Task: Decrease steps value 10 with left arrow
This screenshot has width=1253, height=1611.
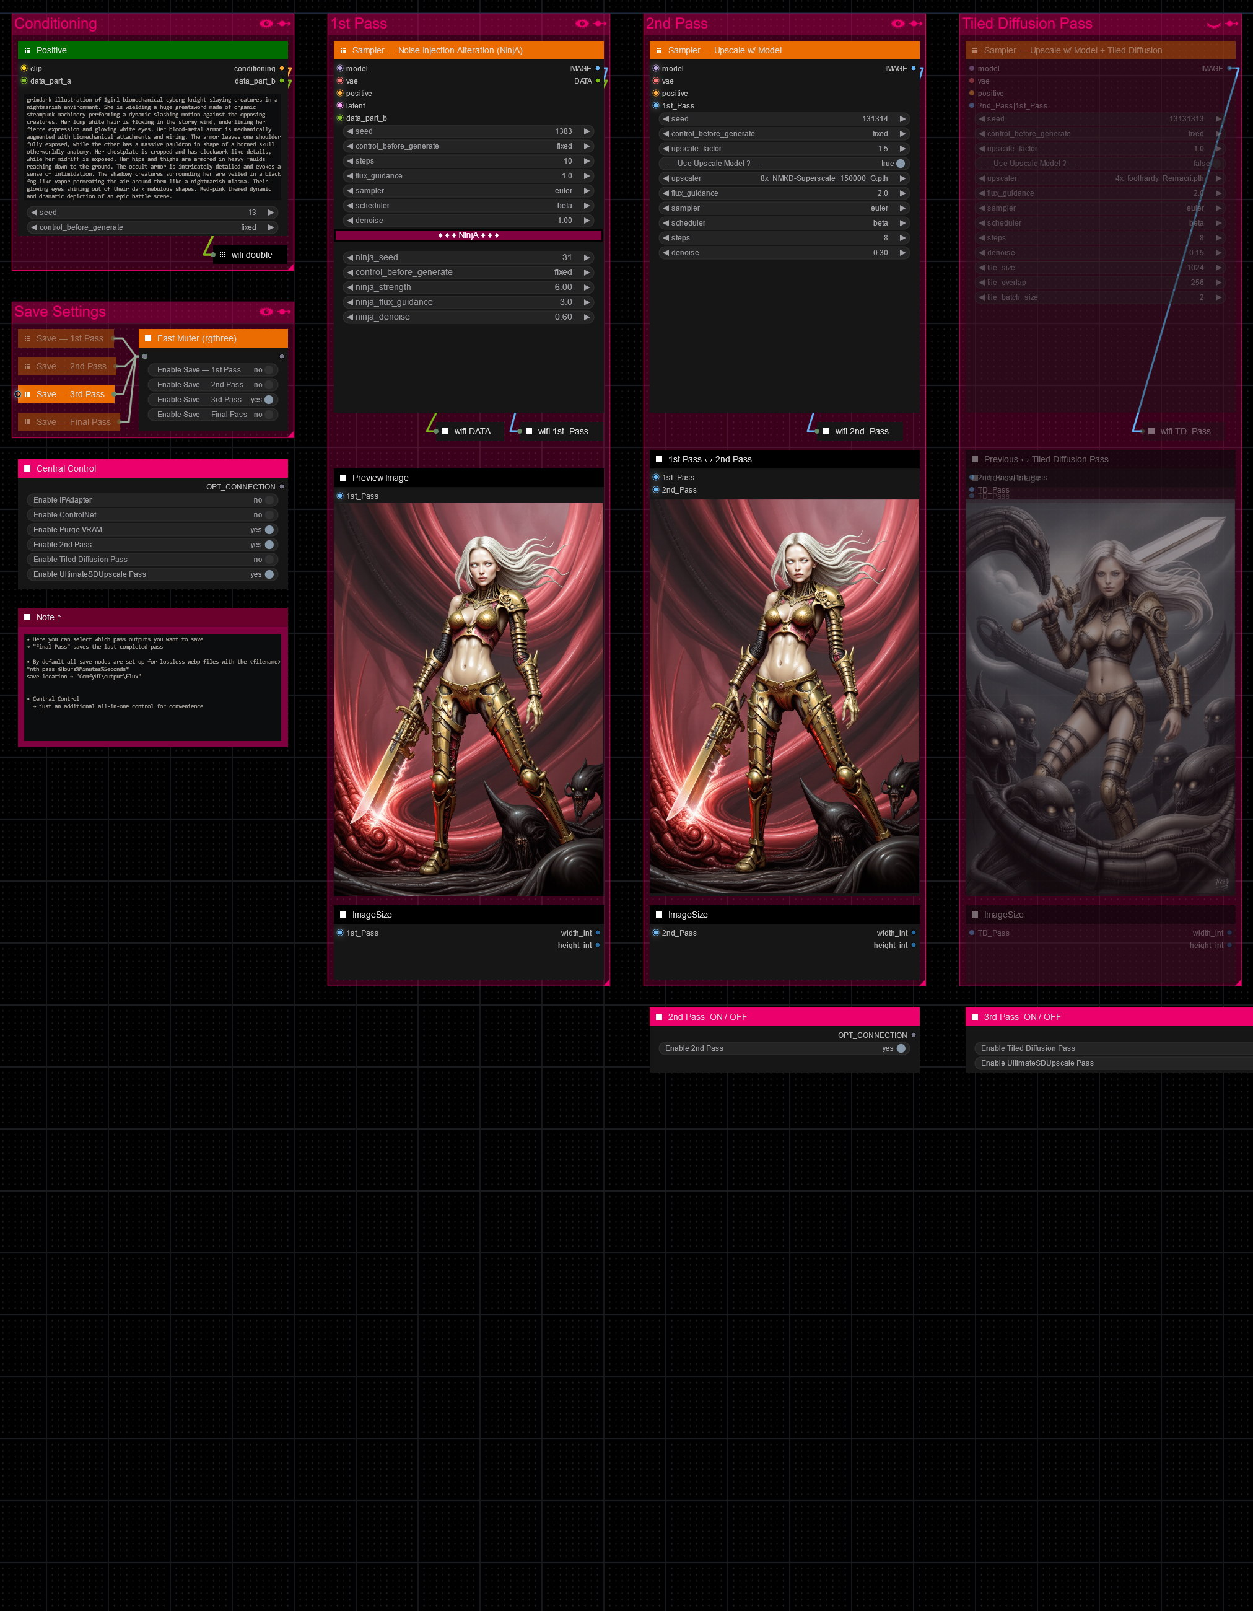Action: (x=349, y=161)
